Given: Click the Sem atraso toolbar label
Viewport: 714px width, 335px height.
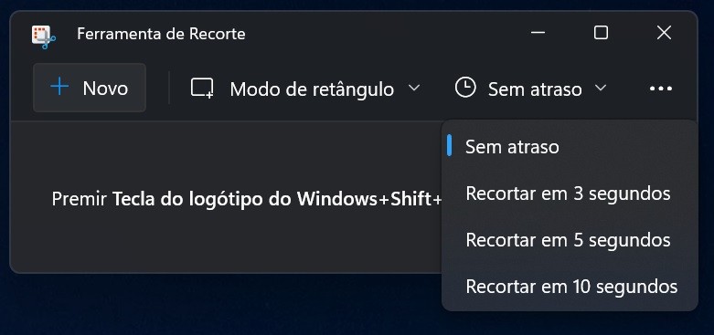Looking at the screenshot, I should point(535,89).
